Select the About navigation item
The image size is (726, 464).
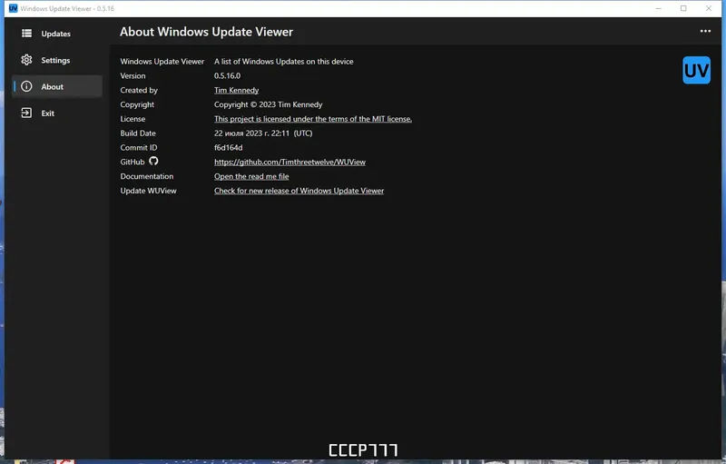[56, 86]
